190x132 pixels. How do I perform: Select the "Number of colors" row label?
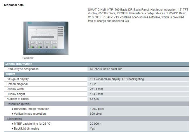click(x=18, y=99)
